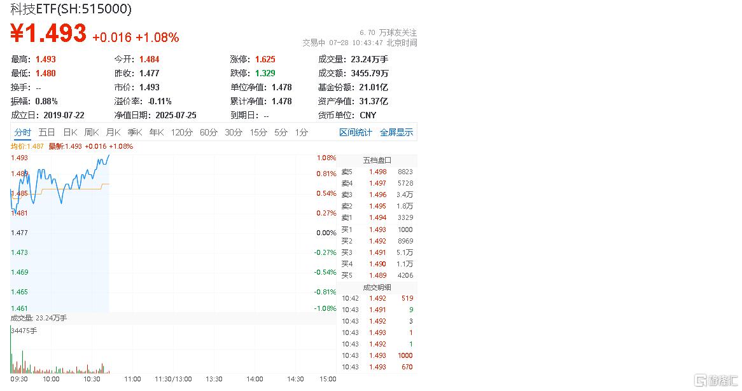Open the 区间统计 link
This screenshot has height=391, width=742.
pos(356,132)
